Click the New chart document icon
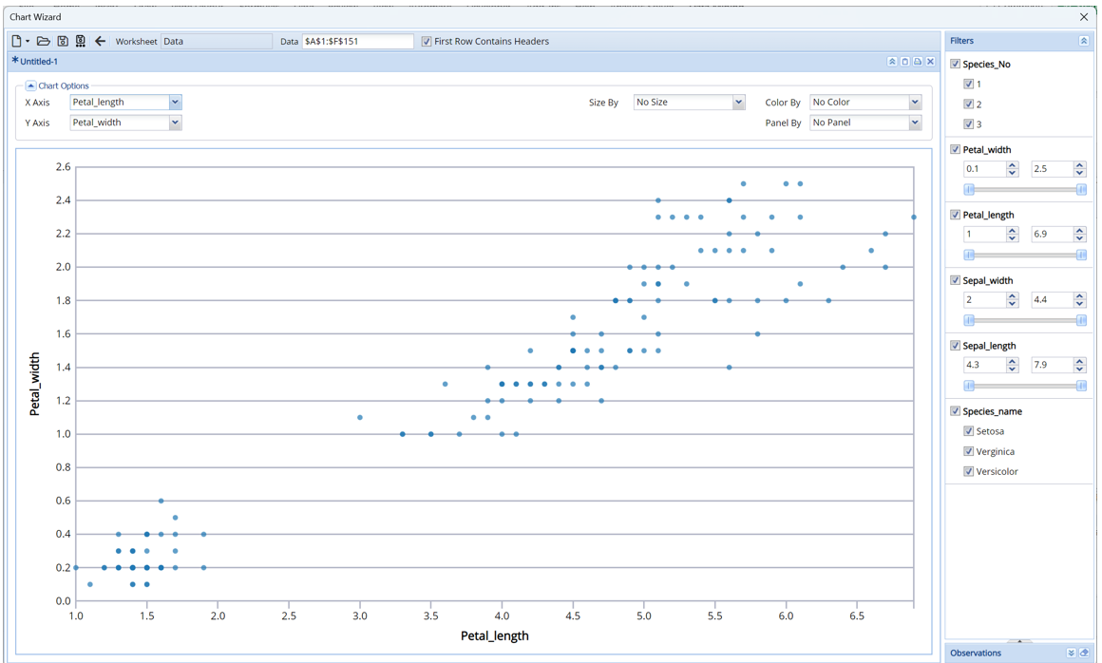Screen dimensions: 1102x663 [17, 41]
